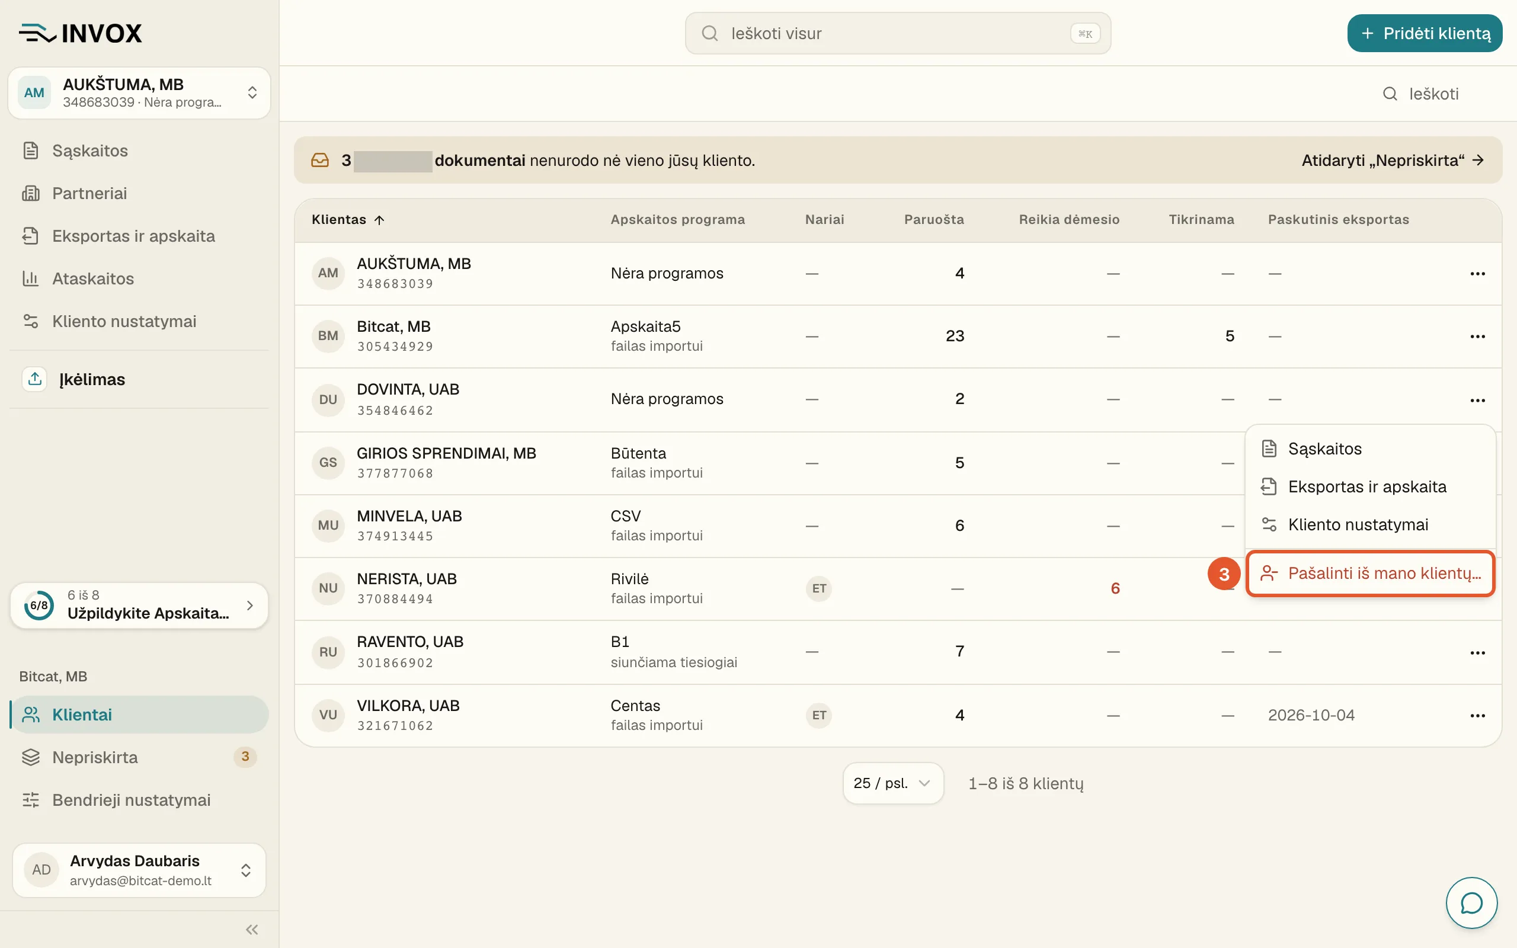Open sidebar Kliento nustatymai
Screen dimensions: 1517x948
[x=139, y=321]
